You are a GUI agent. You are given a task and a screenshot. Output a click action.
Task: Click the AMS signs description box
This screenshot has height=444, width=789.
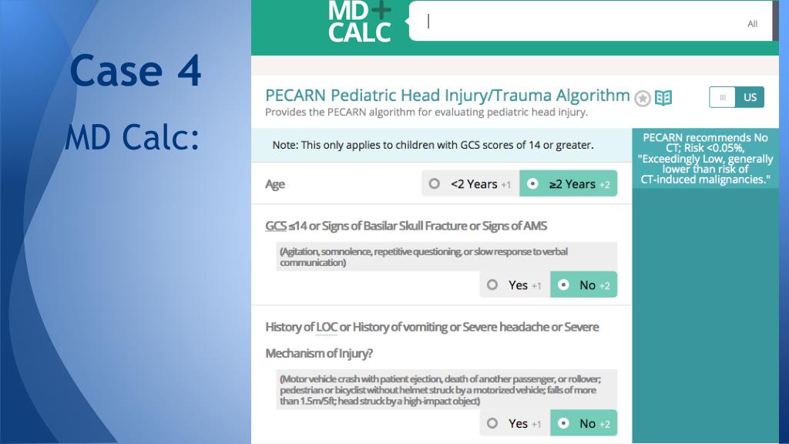pyautogui.click(x=446, y=257)
